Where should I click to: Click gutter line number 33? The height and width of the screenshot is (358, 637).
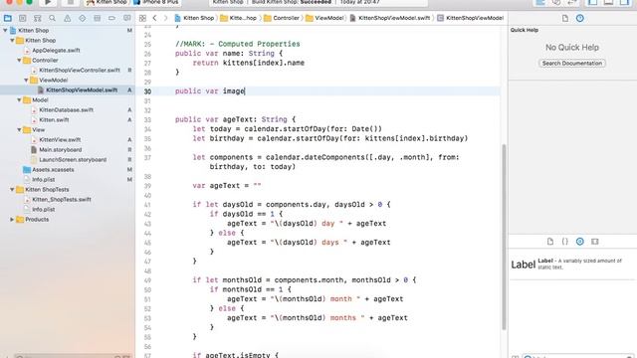[x=147, y=119]
